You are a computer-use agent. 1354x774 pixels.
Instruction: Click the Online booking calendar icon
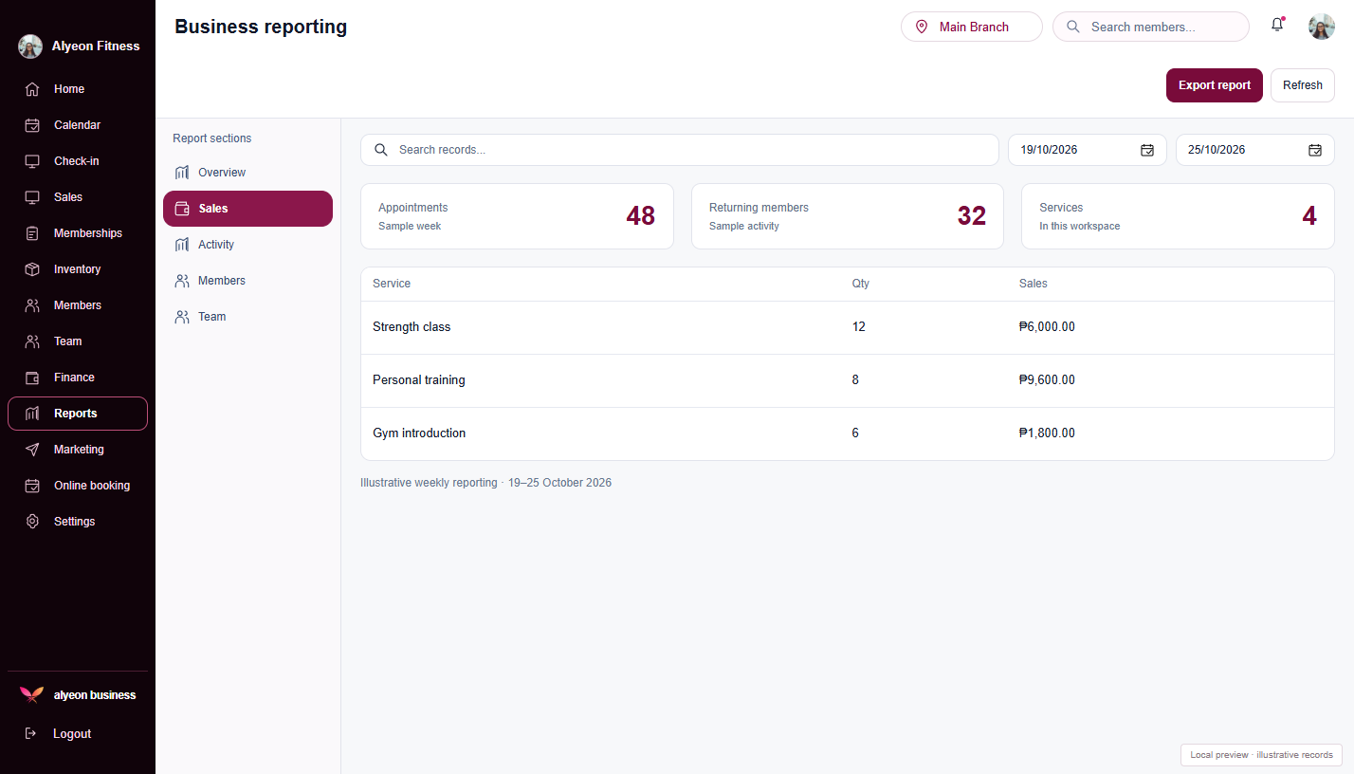coord(32,486)
